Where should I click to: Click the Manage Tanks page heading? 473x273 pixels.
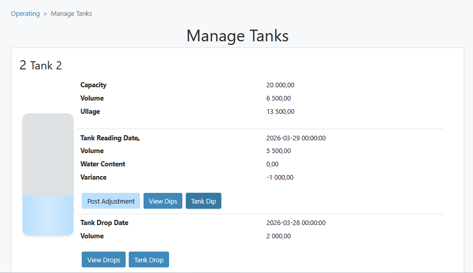click(x=238, y=36)
